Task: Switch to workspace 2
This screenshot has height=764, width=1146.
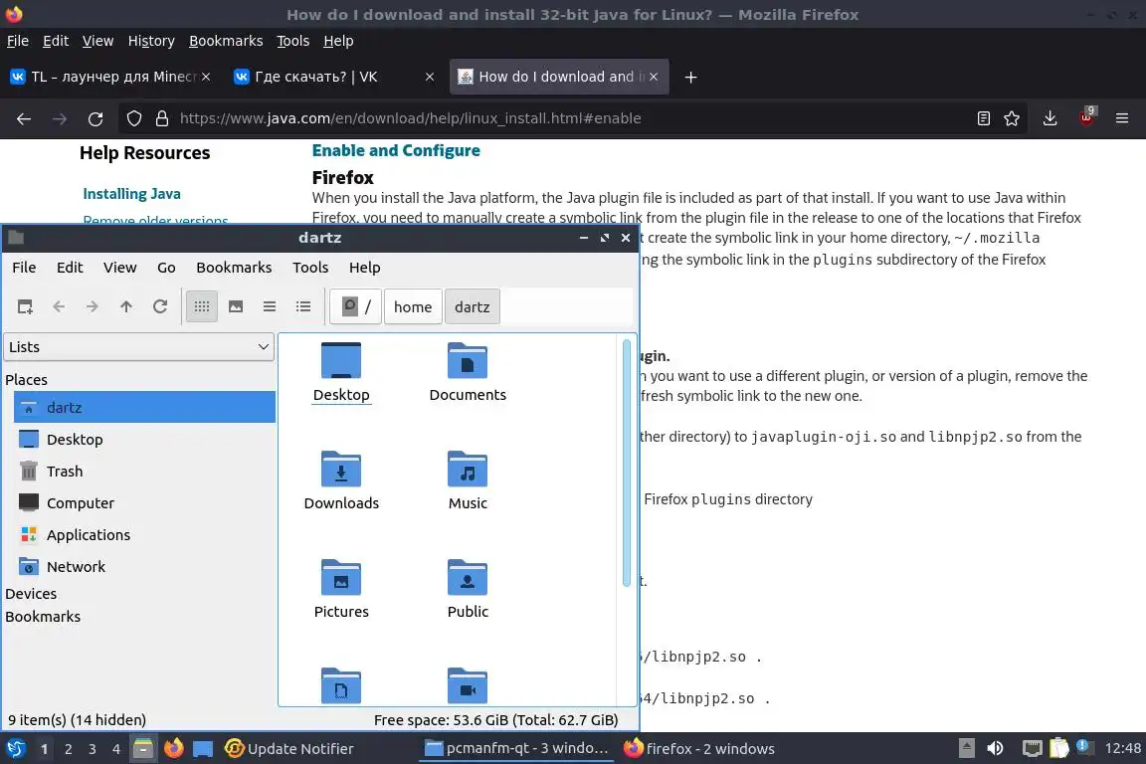Action: 68,749
